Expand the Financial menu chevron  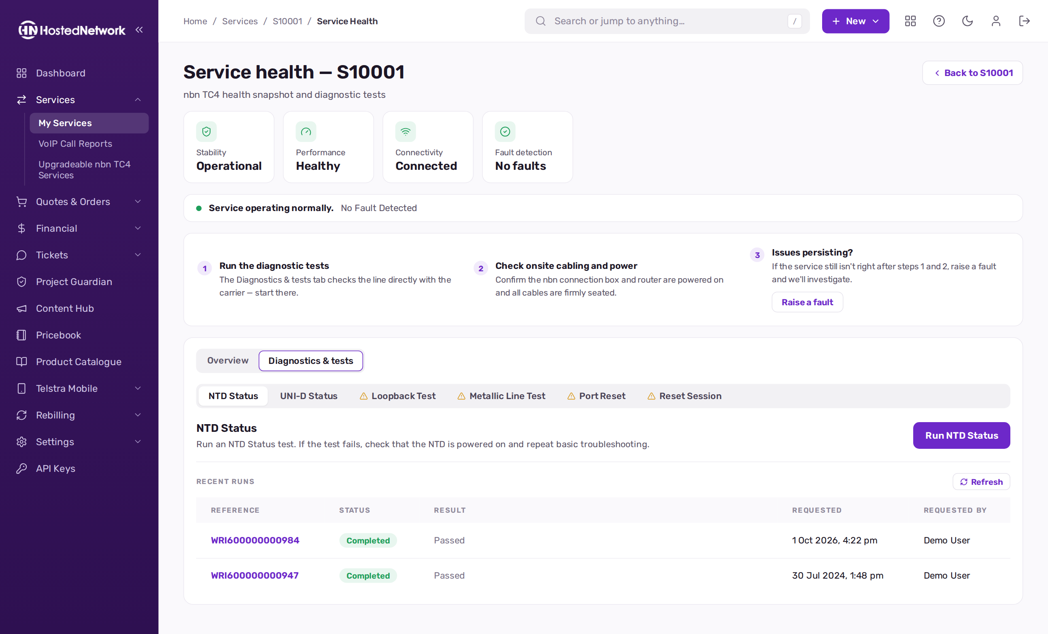[138, 228]
